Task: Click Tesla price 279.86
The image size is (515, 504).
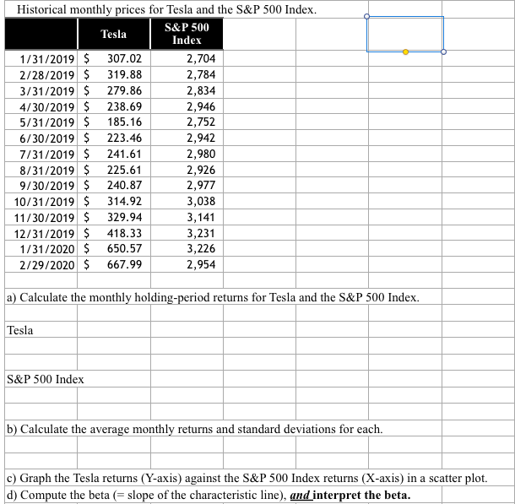Action: click(114, 90)
